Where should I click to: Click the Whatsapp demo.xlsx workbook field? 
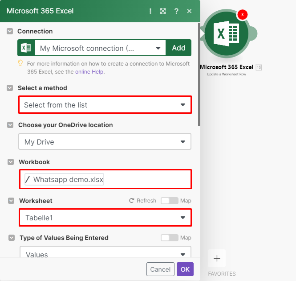point(105,179)
